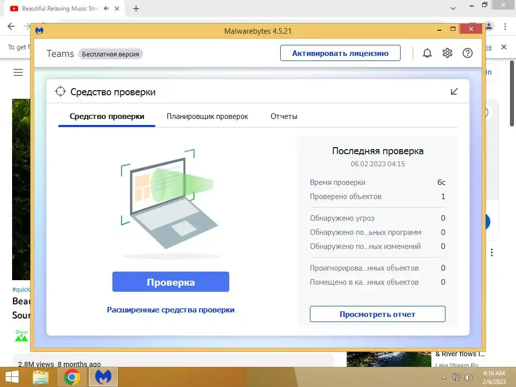Click the Windows Start button
The height and width of the screenshot is (387, 516).
point(12,377)
